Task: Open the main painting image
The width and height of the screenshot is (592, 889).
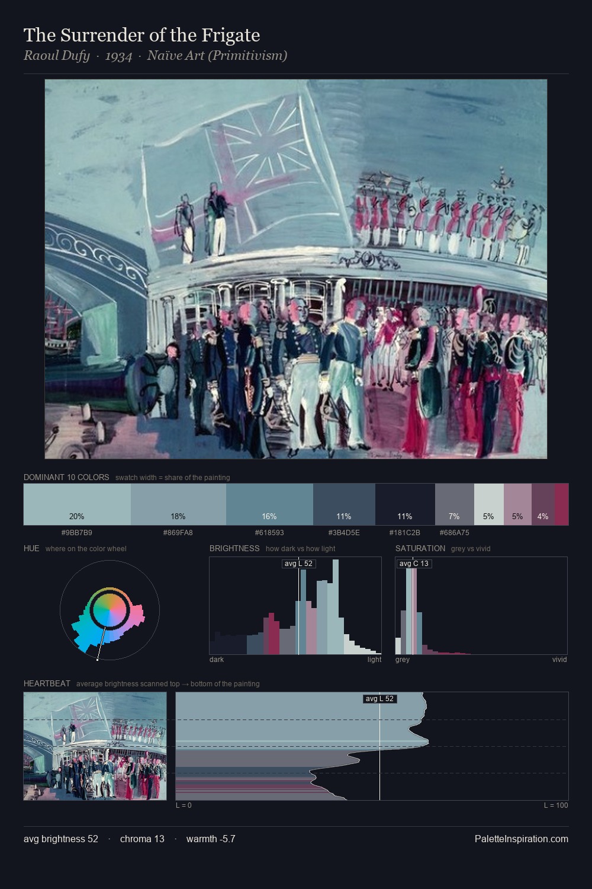Action: 296,269
